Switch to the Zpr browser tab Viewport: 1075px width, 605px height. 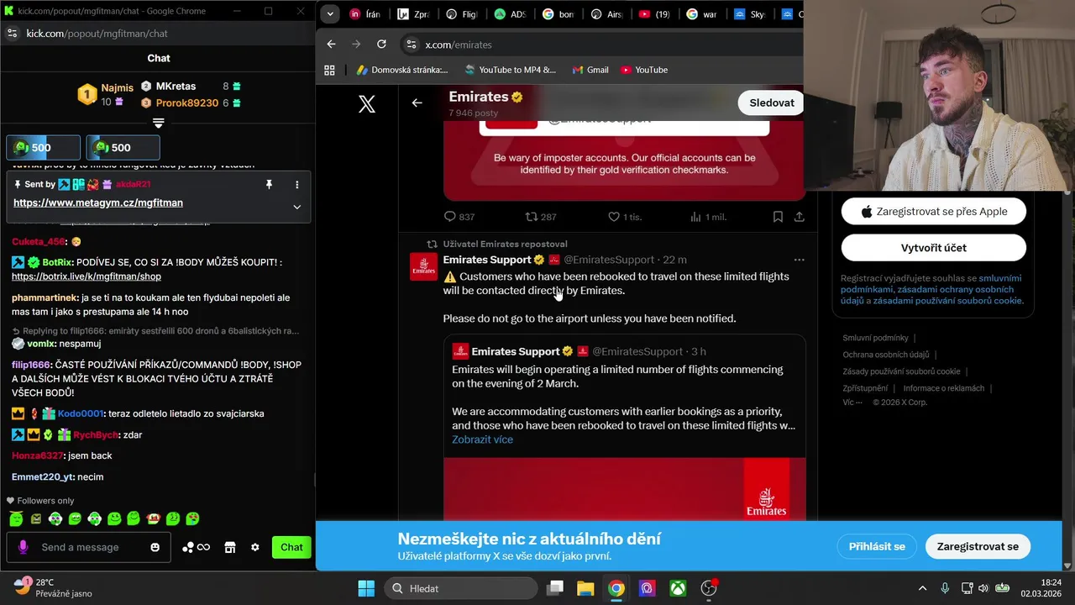coord(413,14)
